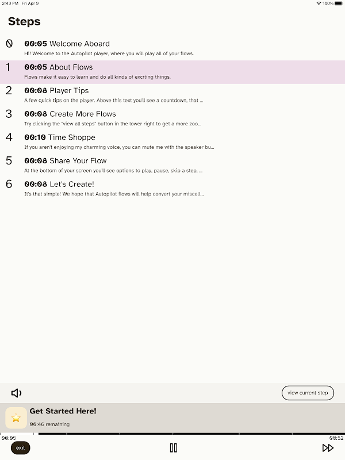Click the Get Started Here! title
This screenshot has width=345, height=460.
click(x=63, y=411)
